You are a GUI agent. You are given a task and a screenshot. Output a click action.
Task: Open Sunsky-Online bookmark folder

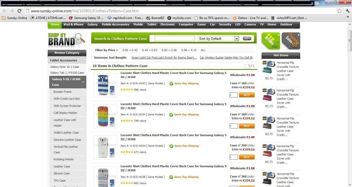coord(14,18)
